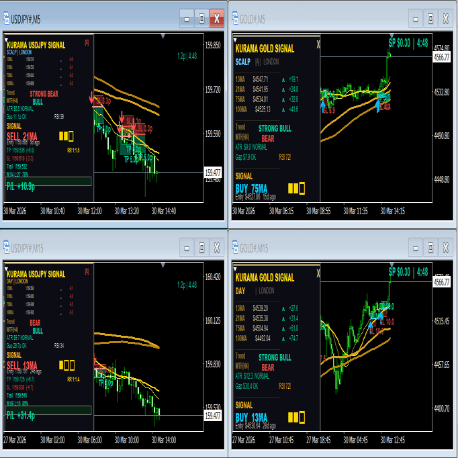The image size is (458, 458).
Task: Click the 159.477 price label in USDJPY#,M5
Action: coord(213,173)
